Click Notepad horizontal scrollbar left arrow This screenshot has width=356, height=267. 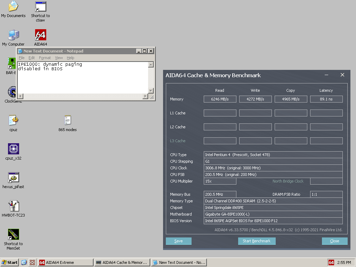(21, 96)
